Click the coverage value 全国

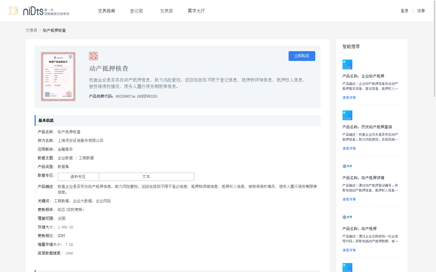point(61,218)
